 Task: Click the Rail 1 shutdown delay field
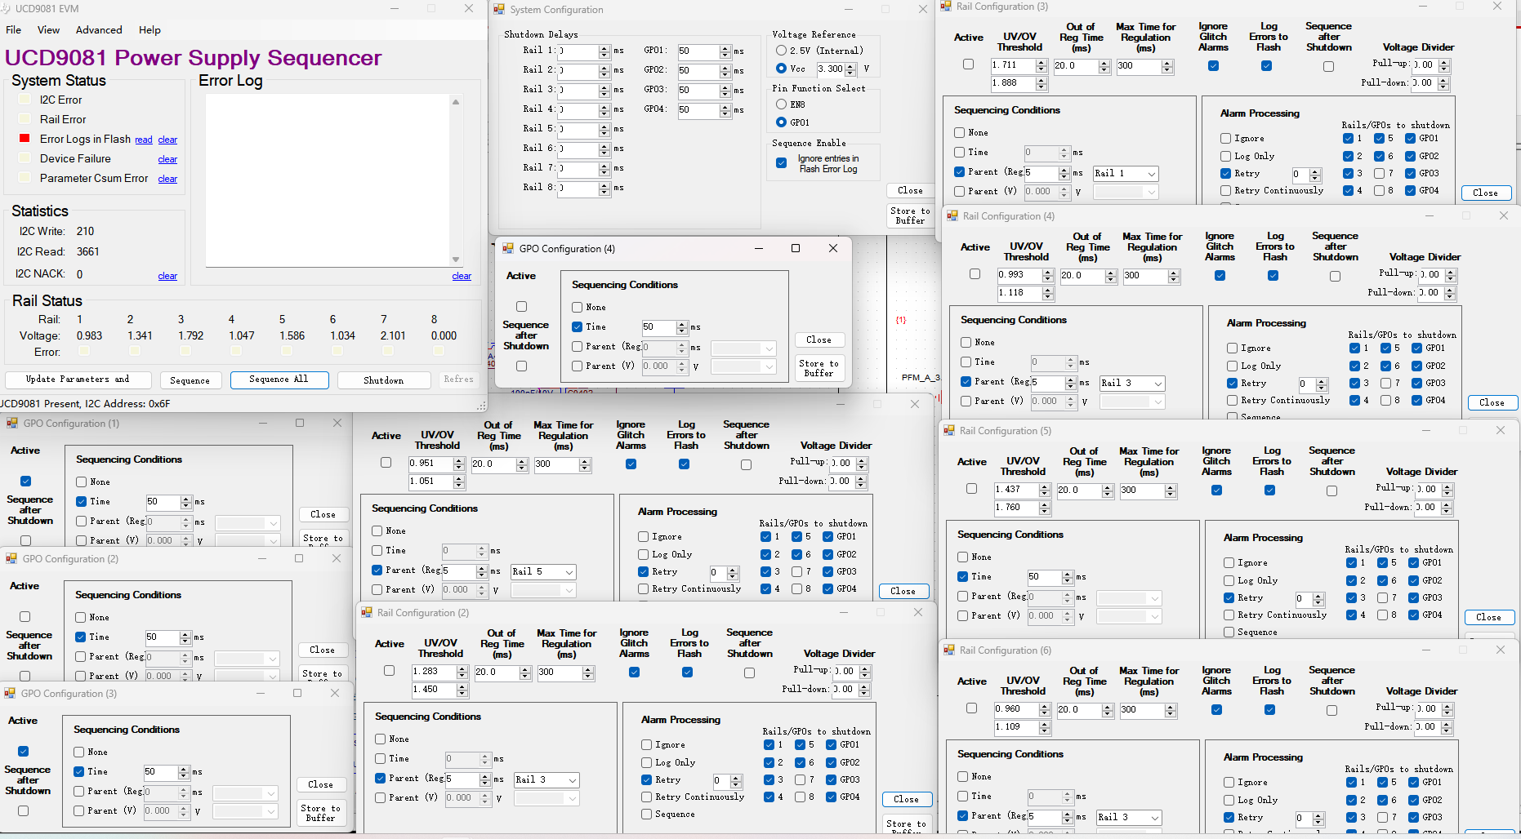(x=579, y=51)
